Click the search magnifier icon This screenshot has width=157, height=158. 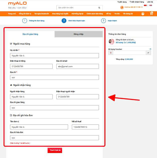tap(99, 8)
